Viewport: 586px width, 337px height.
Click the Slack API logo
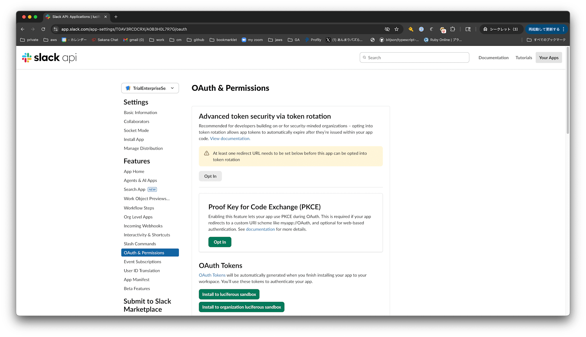point(49,57)
